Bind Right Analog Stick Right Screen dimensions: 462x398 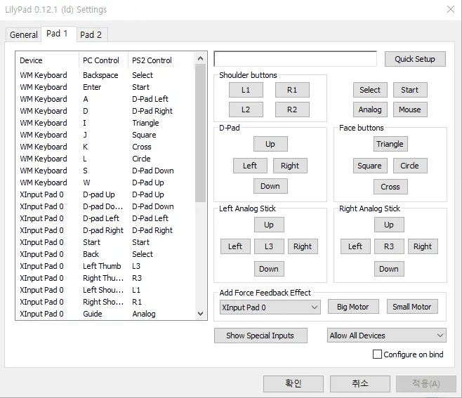[423, 246]
